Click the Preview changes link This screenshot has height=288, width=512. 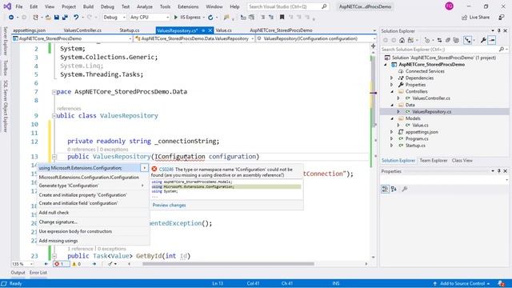(x=169, y=205)
